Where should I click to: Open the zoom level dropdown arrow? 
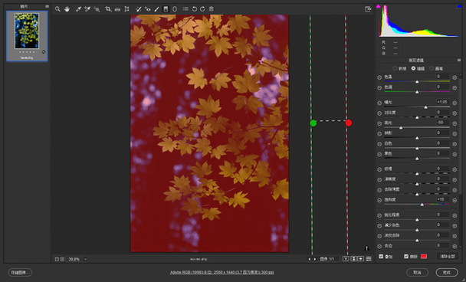[85, 259]
